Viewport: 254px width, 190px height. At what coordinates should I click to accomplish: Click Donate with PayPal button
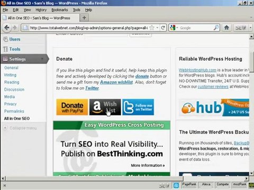72,107
